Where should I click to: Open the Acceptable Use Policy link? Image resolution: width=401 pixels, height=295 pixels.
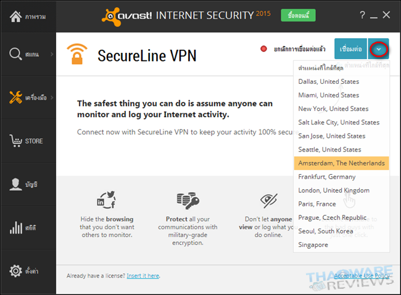click(360, 276)
